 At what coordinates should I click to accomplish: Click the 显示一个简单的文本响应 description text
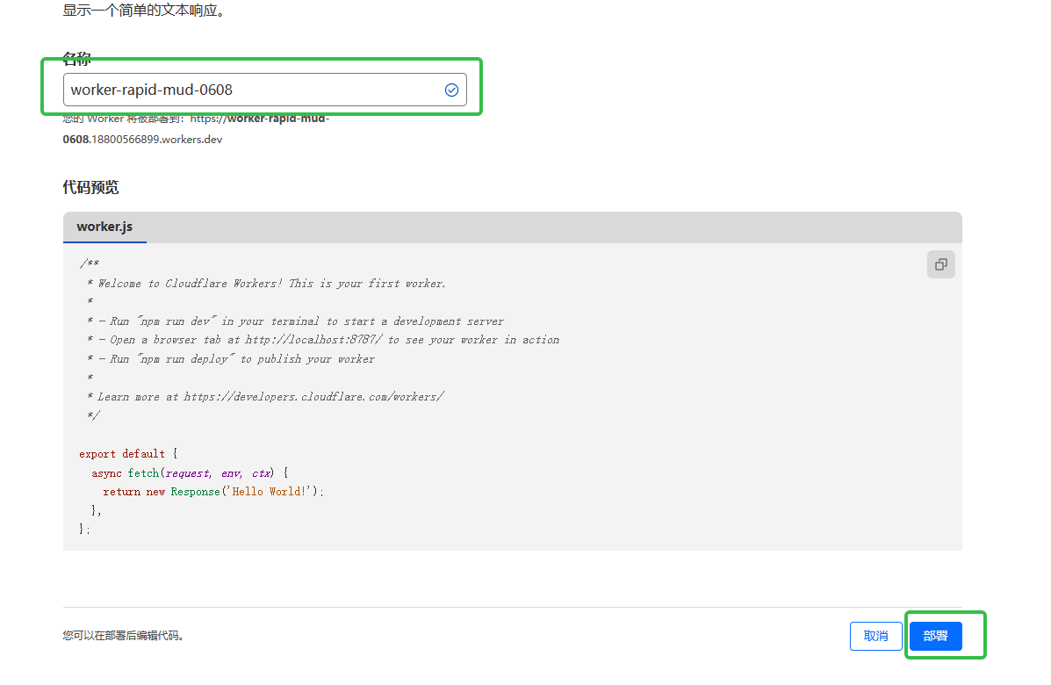click(144, 12)
